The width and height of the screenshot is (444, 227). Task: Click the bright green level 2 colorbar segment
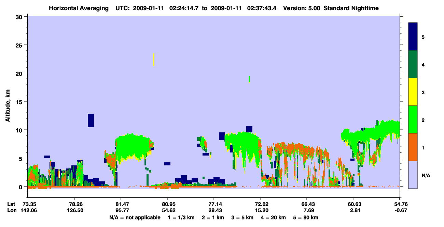coord(413,119)
